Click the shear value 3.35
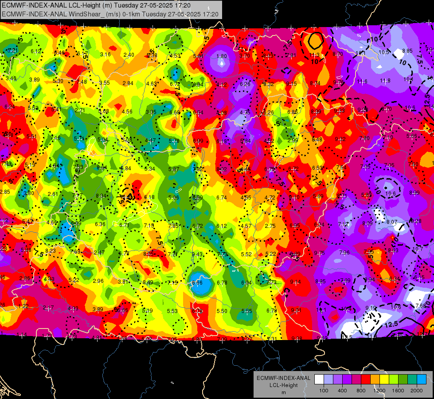The height and width of the screenshot is (399, 434). click(151, 112)
